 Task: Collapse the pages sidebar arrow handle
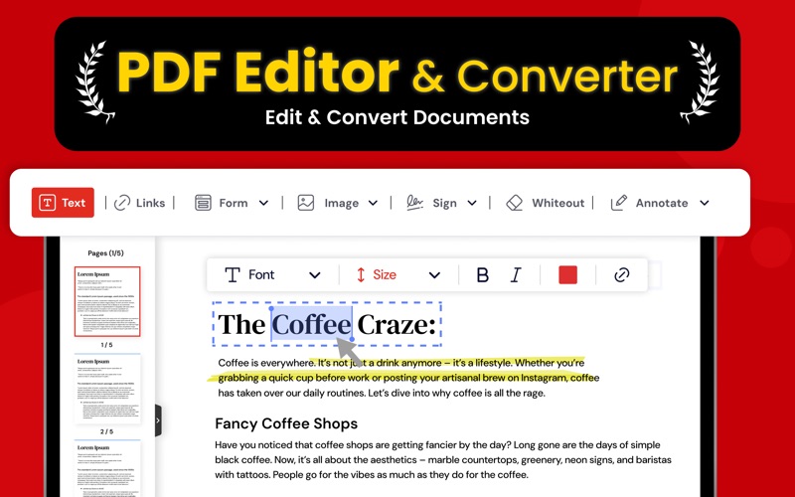pyautogui.click(x=158, y=420)
